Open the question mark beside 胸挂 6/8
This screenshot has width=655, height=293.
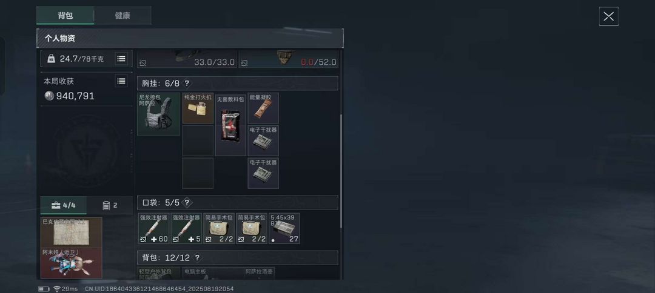[x=187, y=84]
